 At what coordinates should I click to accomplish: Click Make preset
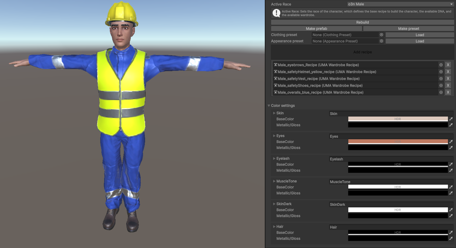click(x=409, y=29)
